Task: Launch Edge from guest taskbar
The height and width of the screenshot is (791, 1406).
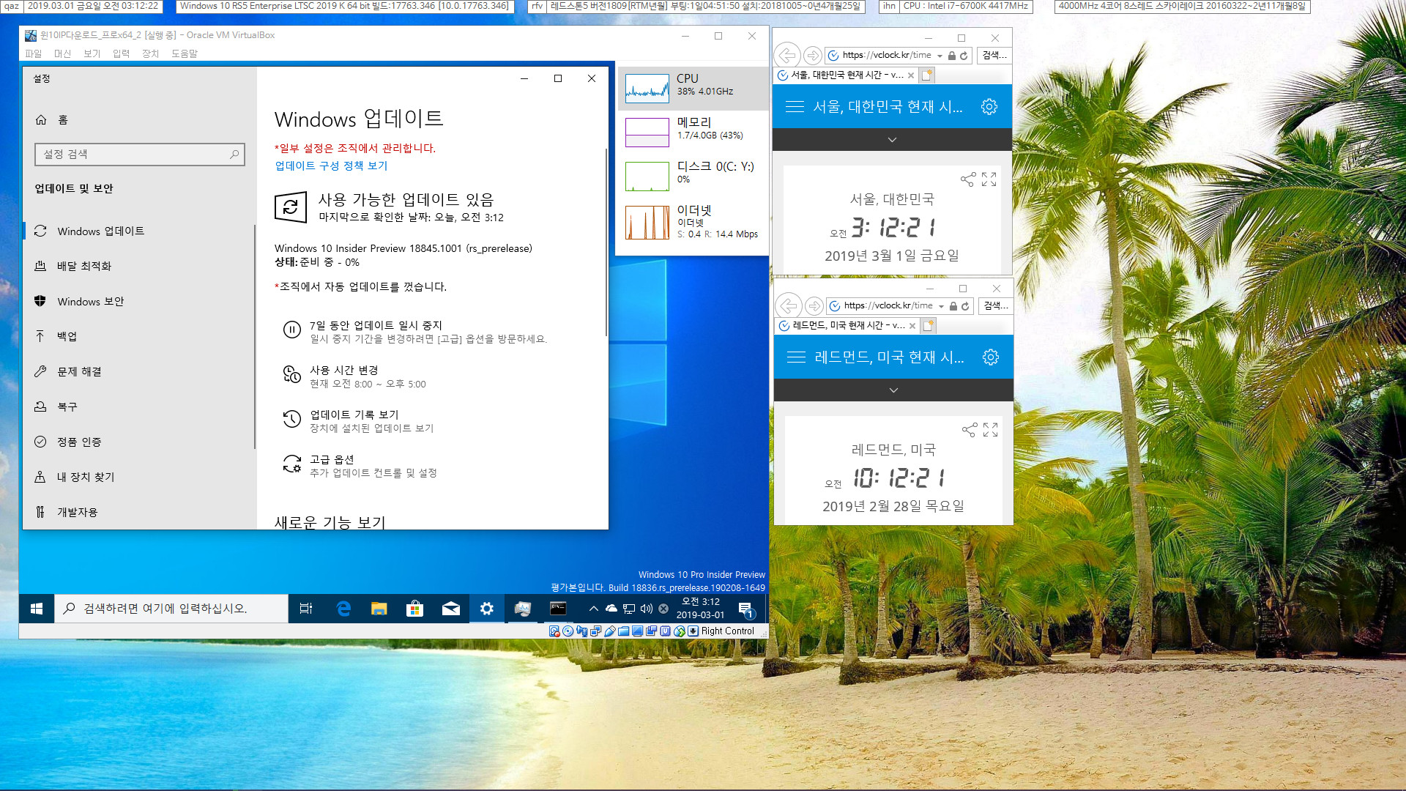Action: coord(343,609)
